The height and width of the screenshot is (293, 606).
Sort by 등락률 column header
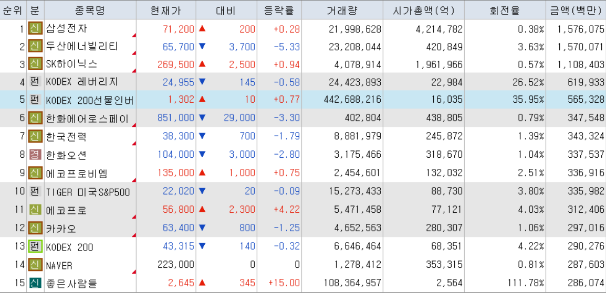point(279,10)
